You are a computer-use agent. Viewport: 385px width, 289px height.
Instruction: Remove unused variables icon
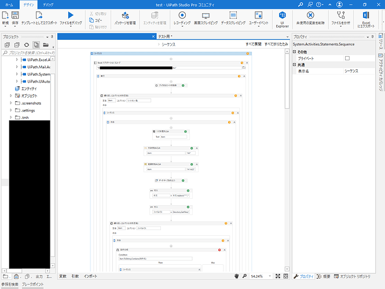[310, 16]
